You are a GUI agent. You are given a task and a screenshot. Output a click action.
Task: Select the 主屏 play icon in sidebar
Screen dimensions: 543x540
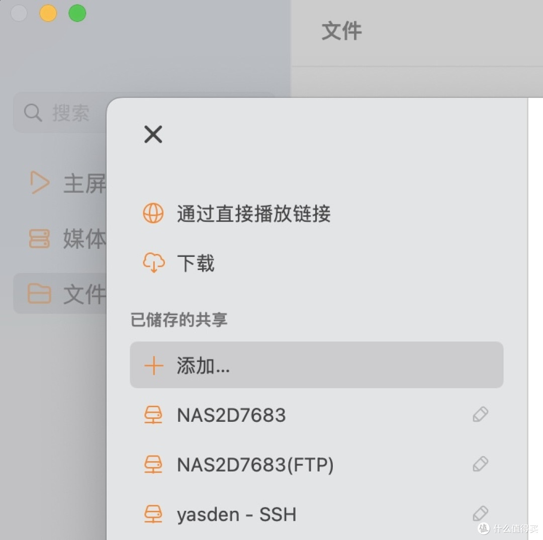pos(39,183)
